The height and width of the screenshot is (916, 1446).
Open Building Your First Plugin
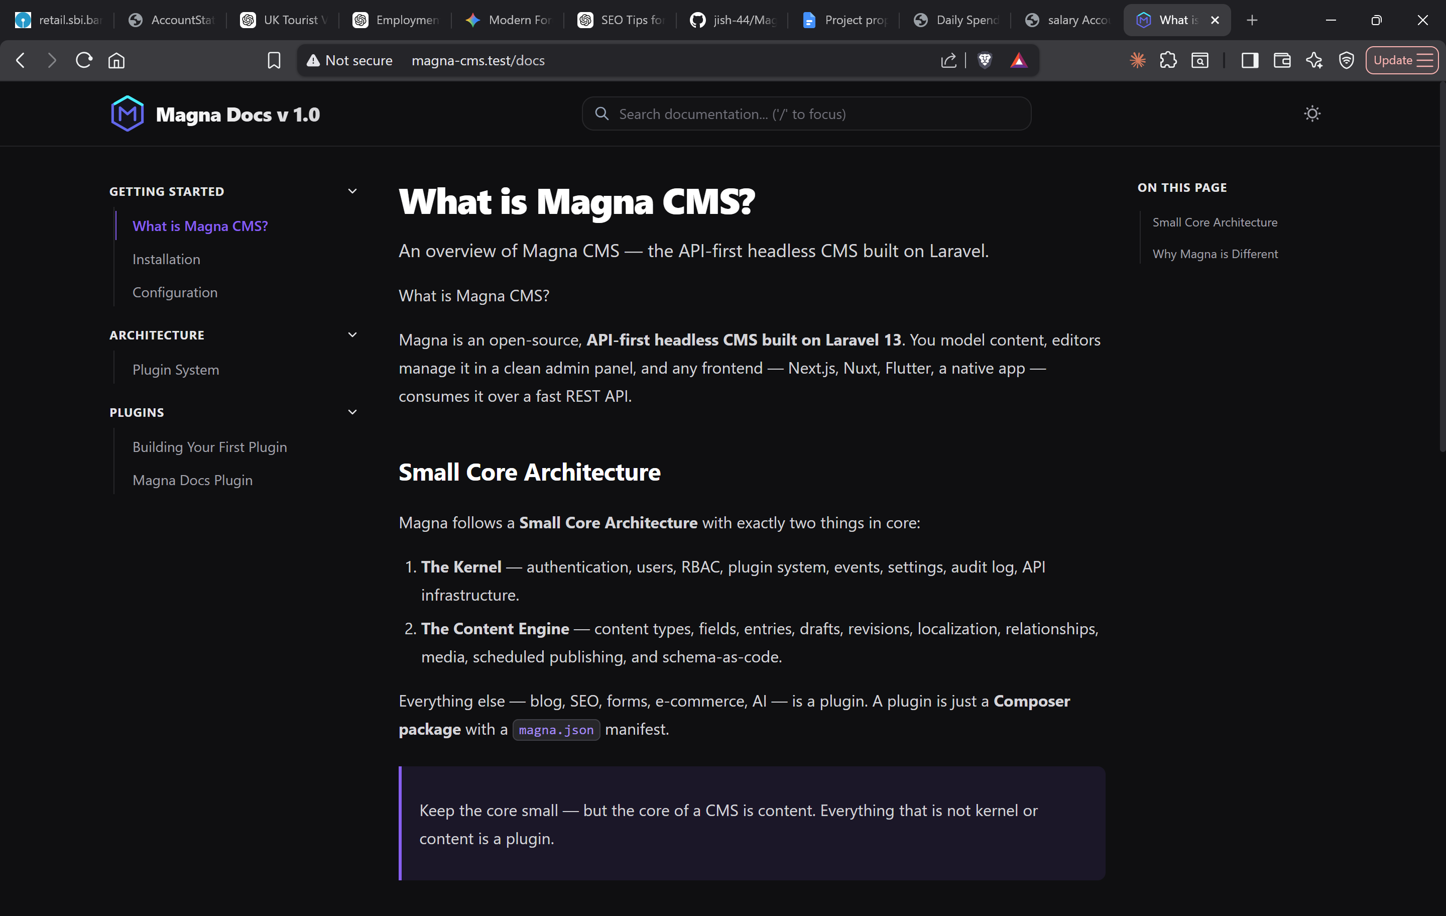point(209,447)
